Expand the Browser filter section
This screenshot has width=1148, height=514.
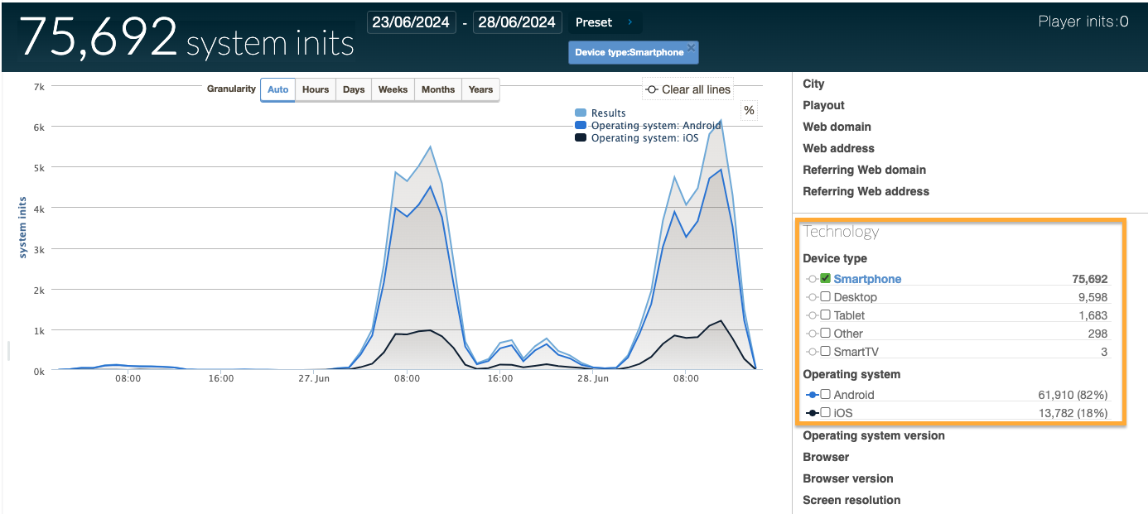point(826,457)
